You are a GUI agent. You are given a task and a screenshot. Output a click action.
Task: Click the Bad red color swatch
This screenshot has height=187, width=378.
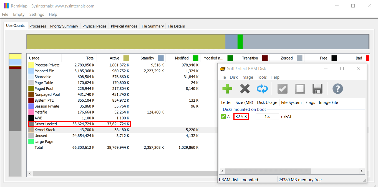(x=368, y=58)
